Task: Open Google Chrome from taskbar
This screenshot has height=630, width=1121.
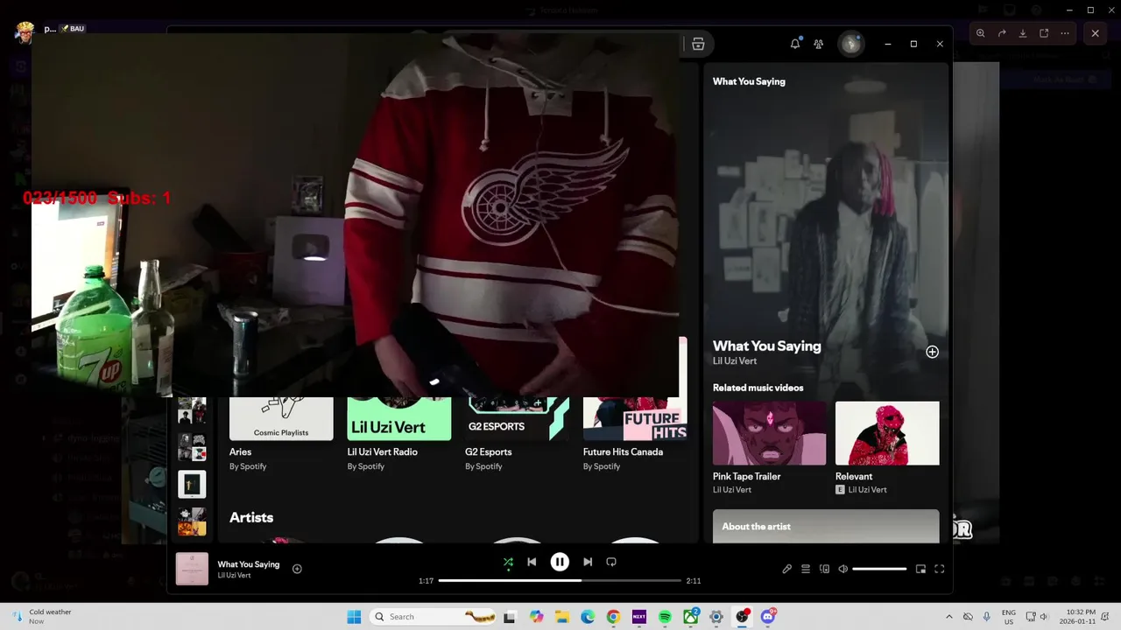Action: (613, 617)
